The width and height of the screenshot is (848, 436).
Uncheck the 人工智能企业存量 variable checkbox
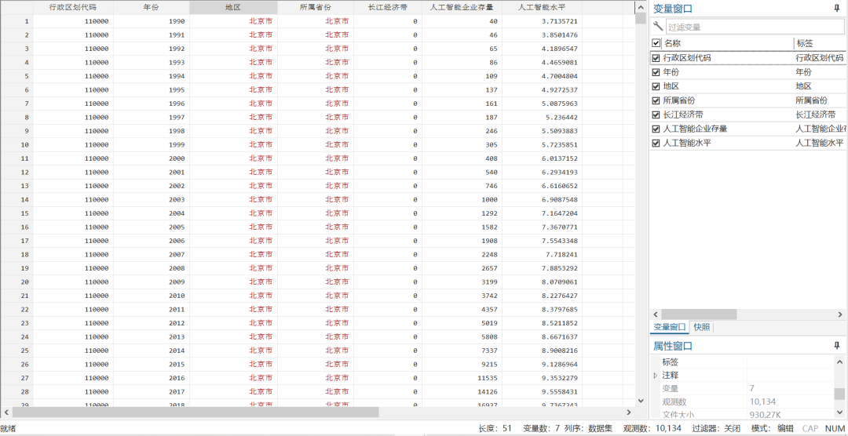point(656,129)
